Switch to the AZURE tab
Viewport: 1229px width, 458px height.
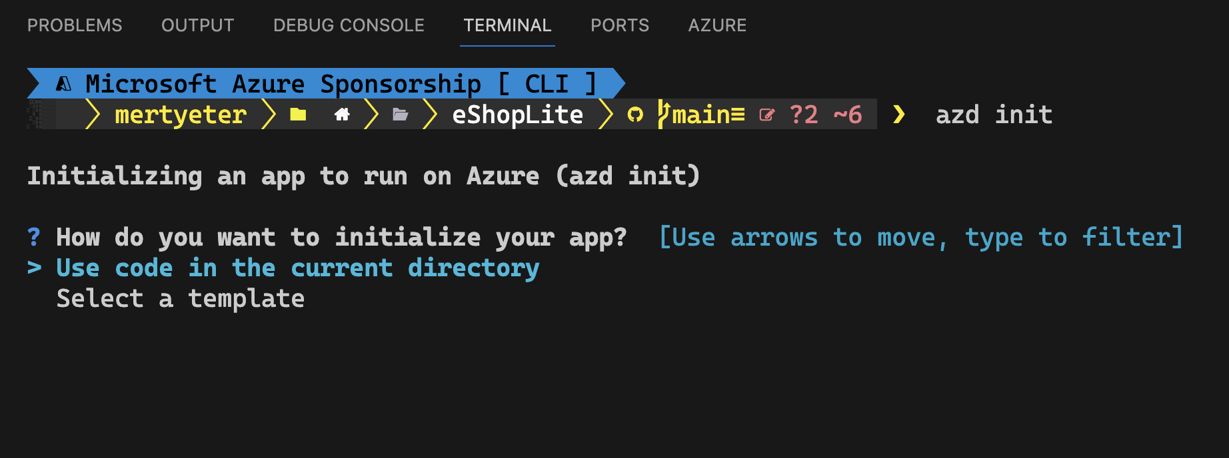717,25
